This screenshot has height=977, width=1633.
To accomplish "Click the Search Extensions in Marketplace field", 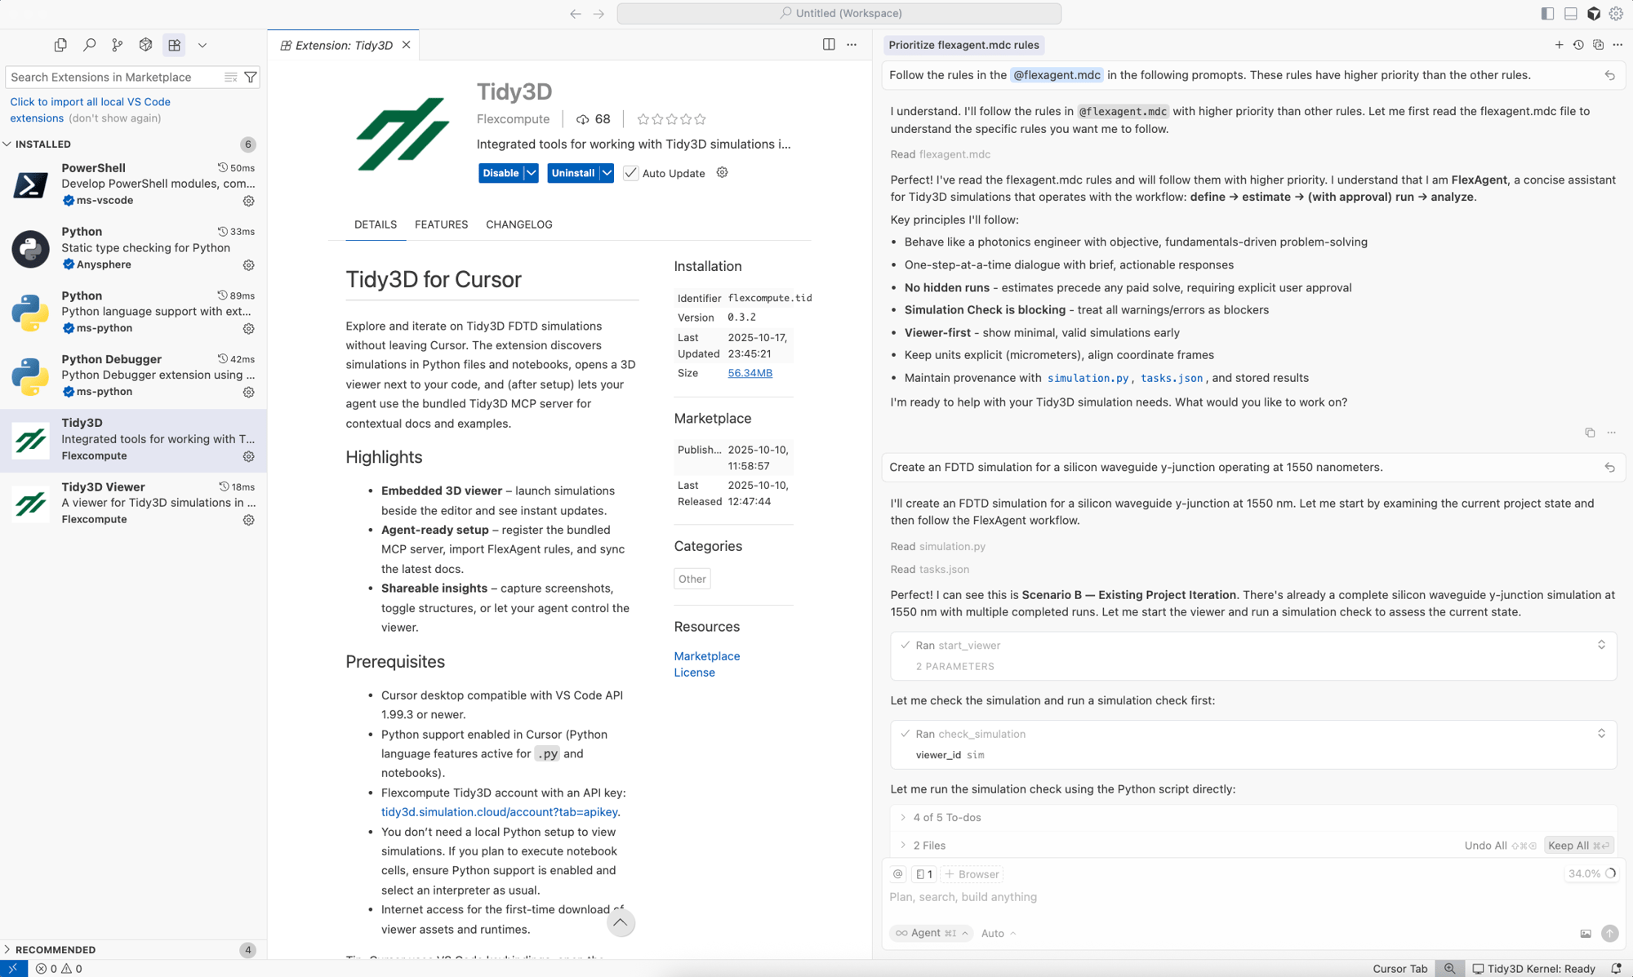I will pyautogui.click(x=114, y=77).
